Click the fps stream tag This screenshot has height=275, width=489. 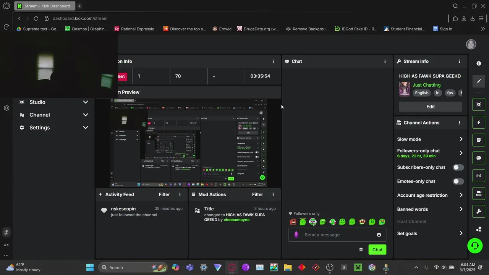(450, 93)
